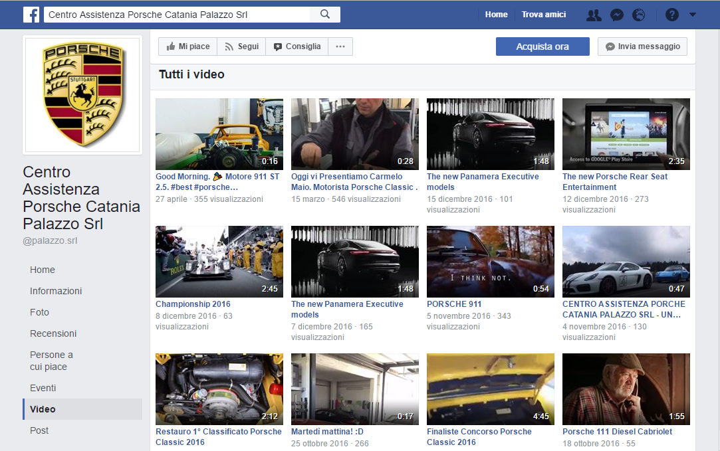Viewport: 720px width, 451px height.
Task: Open the quick help question mark icon
Action: tap(671, 15)
